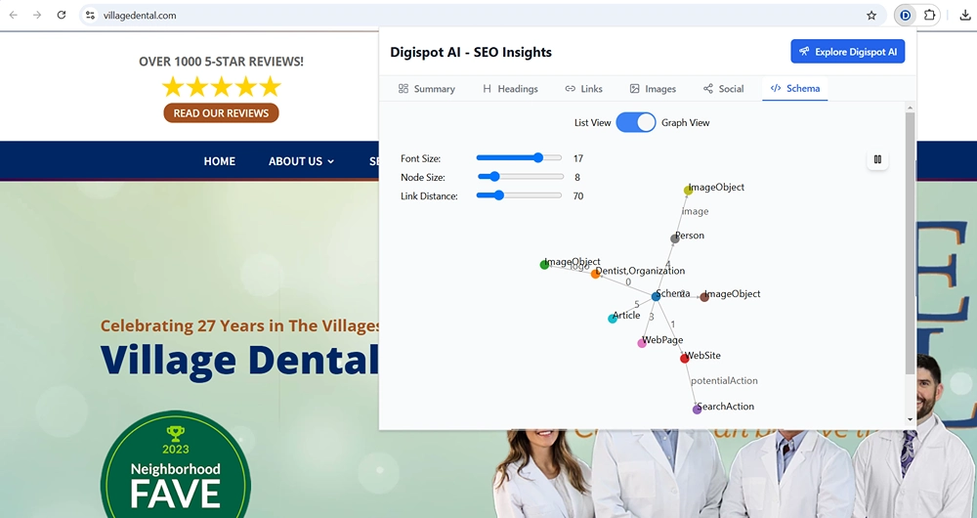This screenshot has height=518, width=977.
Task: Select the Schema tab
Action: pos(795,89)
